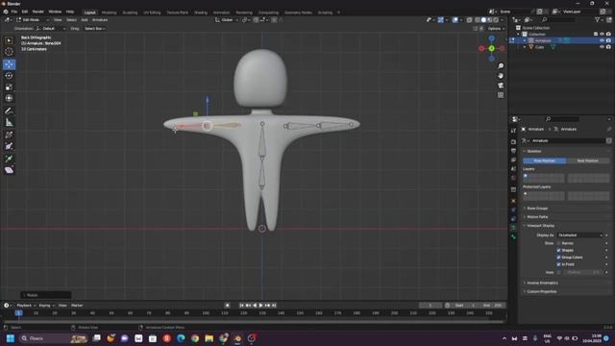615x346 pixels.
Task: Open the Render menu
Action: (x=38, y=12)
